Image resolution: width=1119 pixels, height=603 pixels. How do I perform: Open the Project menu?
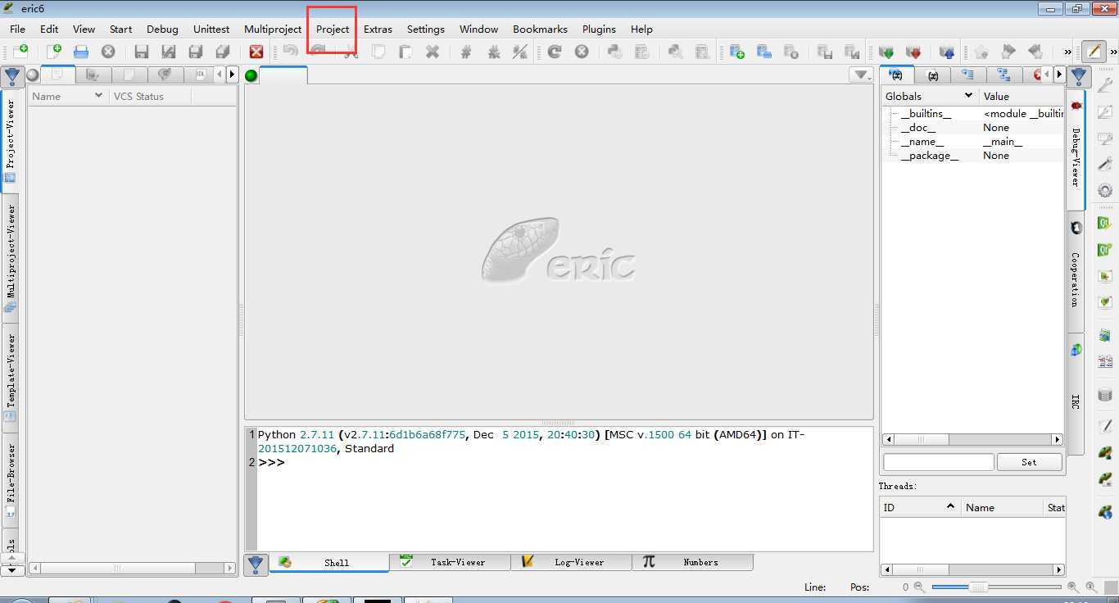click(333, 29)
